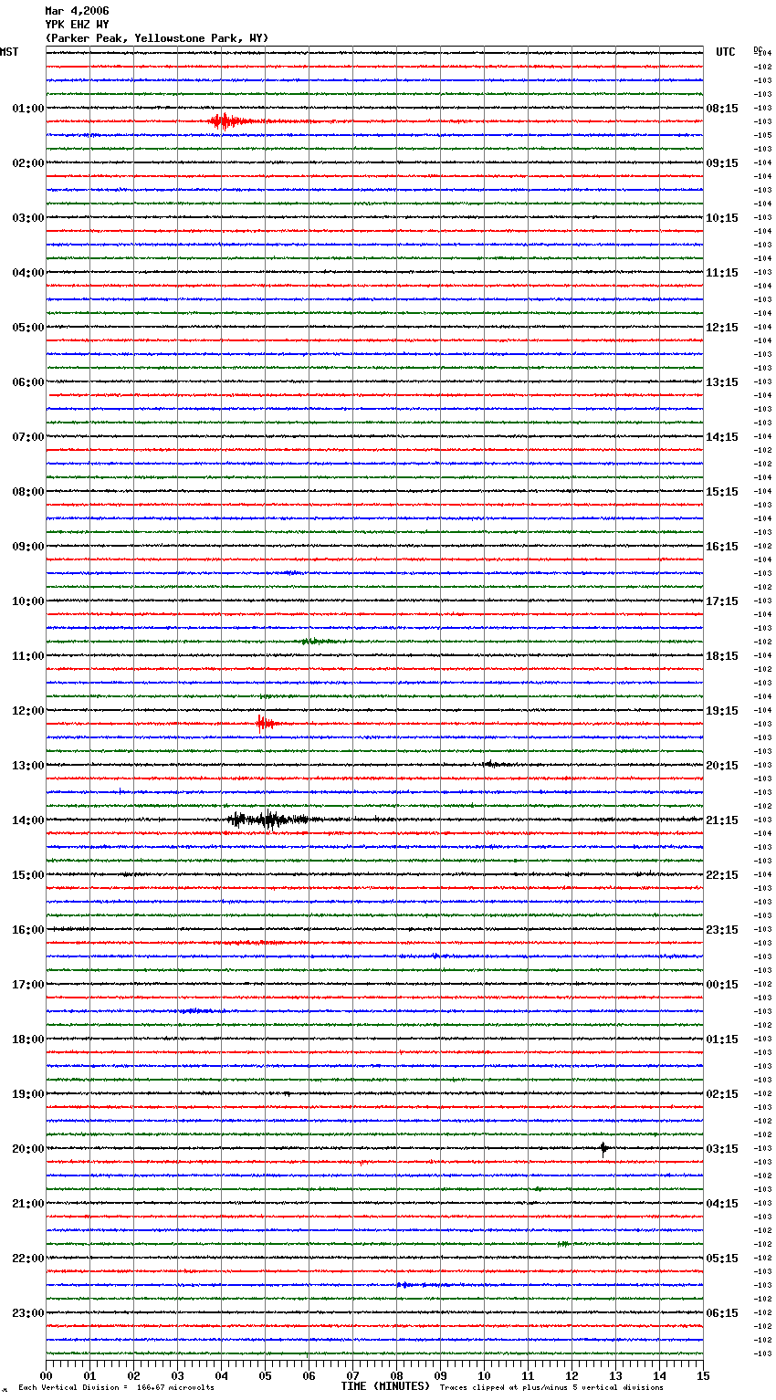
Task: Select the 16:00 MST time label
Action: pyautogui.click(x=28, y=930)
